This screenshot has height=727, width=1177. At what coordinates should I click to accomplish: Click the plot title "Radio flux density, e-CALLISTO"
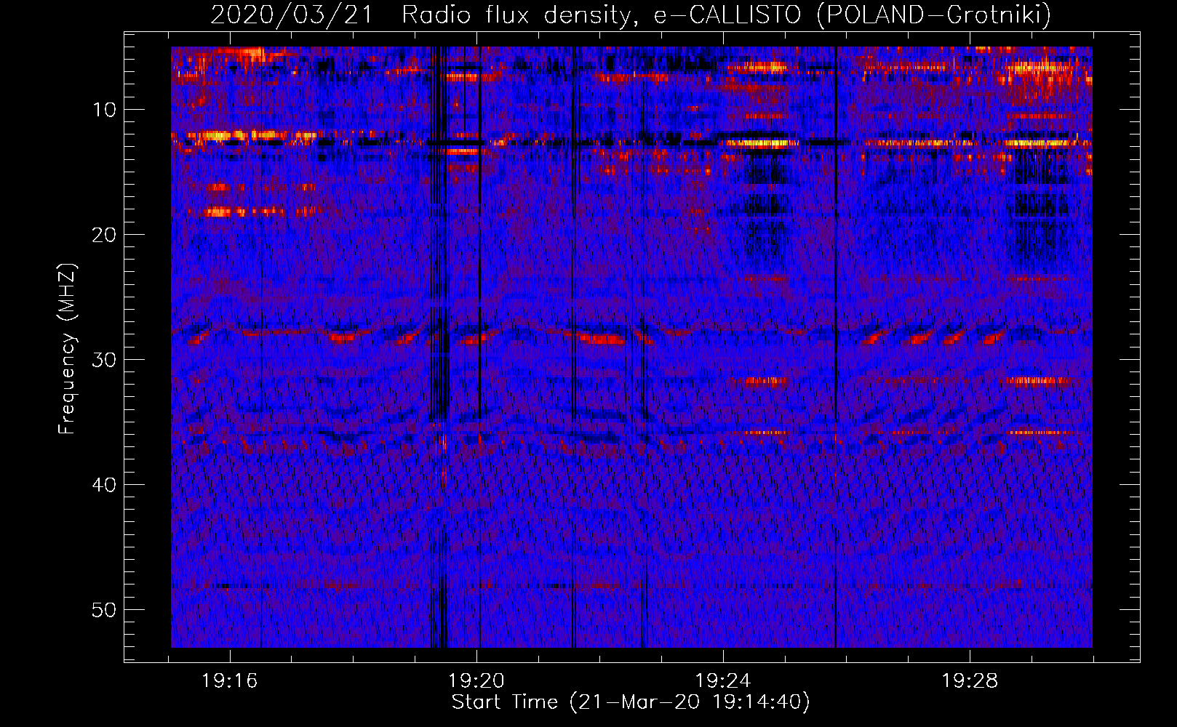click(x=601, y=15)
